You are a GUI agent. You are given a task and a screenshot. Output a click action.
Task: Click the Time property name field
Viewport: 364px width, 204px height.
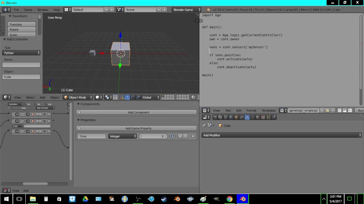pos(92,136)
